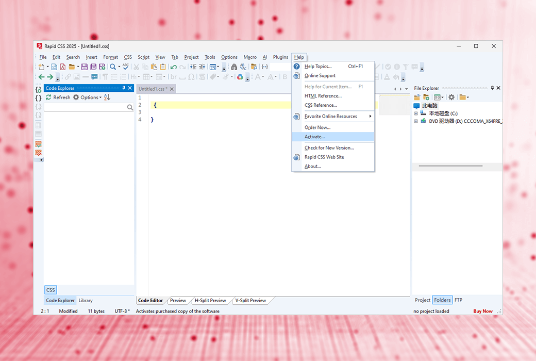Switch to the FTP tab
The height and width of the screenshot is (361, 536).
tap(458, 300)
